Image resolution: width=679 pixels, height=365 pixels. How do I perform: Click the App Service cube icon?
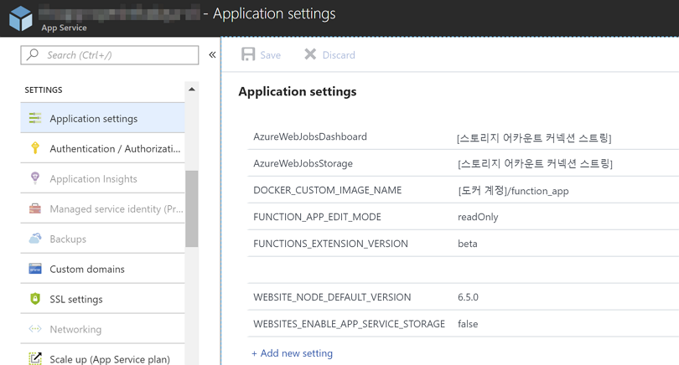(21, 18)
